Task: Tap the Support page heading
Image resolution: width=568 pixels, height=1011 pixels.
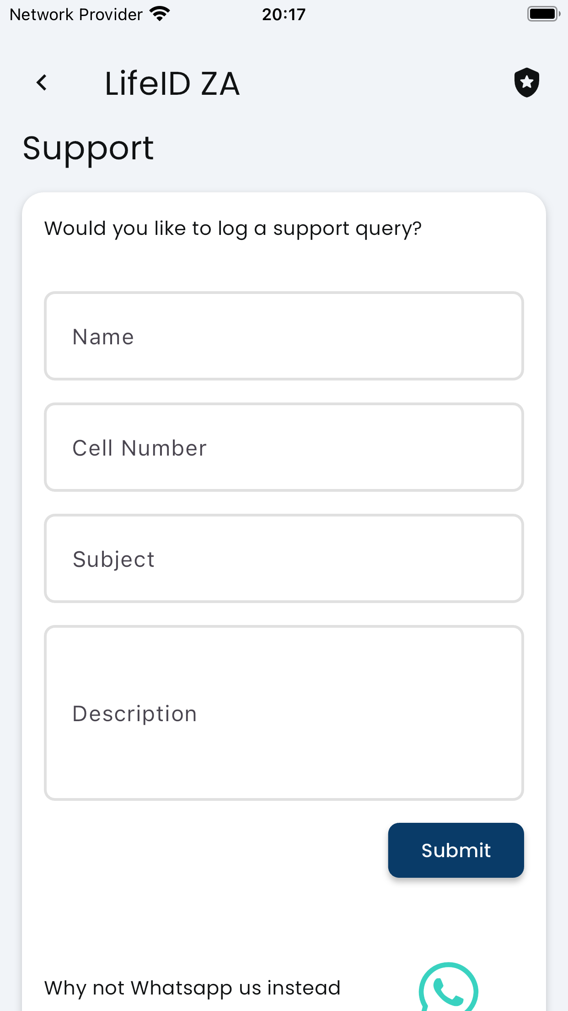Action: coord(88,149)
